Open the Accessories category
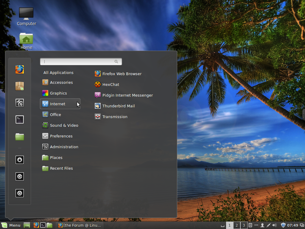Image resolution: width=305 pixels, height=229 pixels. pos(61,82)
